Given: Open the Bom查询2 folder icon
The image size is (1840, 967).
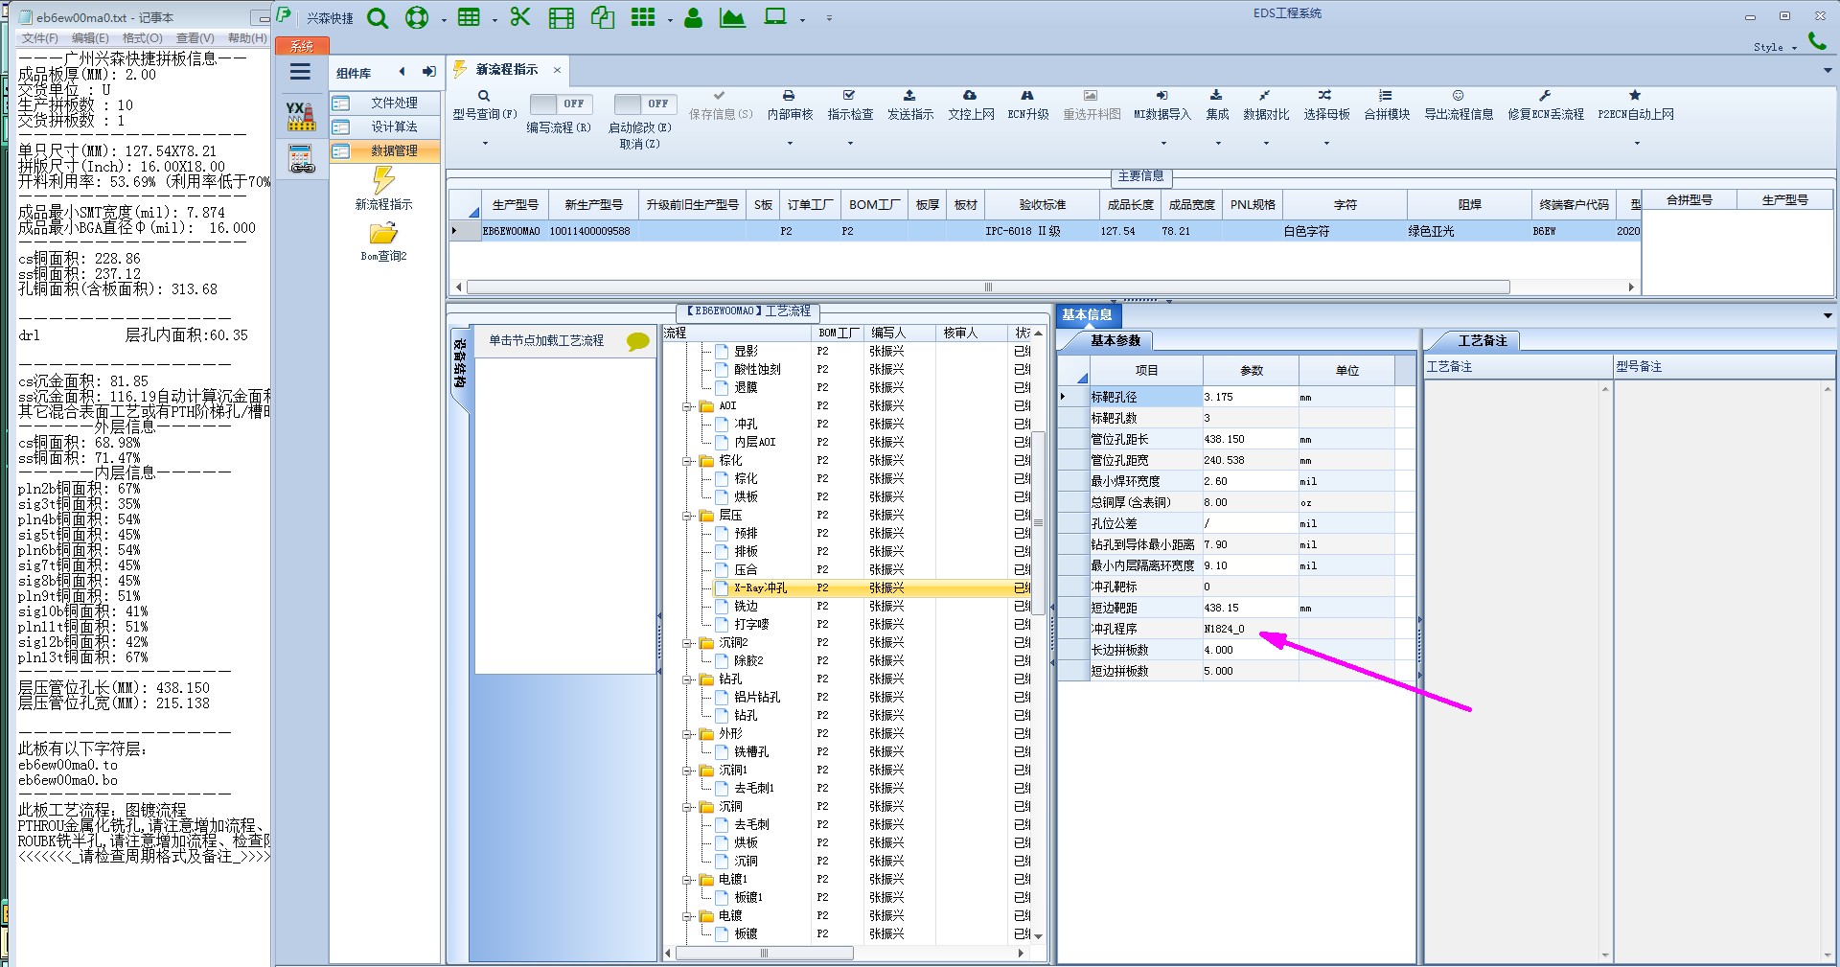Looking at the screenshot, I should [383, 233].
